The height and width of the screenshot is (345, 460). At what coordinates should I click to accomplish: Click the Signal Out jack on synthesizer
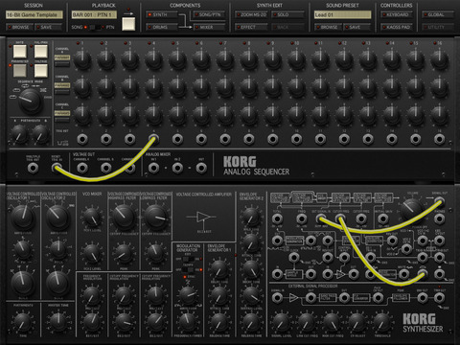click(x=439, y=201)
